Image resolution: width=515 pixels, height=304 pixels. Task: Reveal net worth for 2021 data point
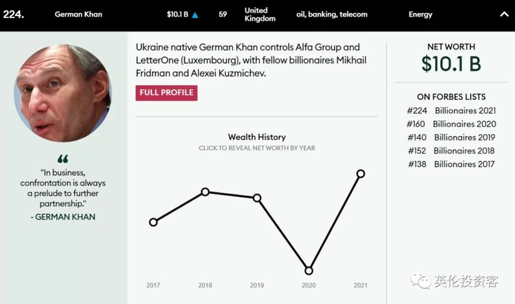(x=360, y=173)
